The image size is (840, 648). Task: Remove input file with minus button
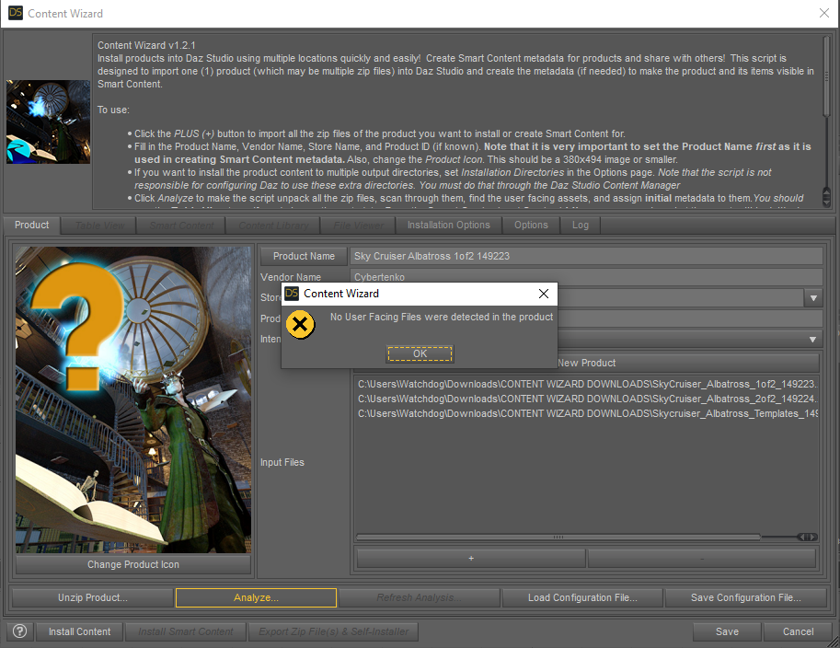coord(702,559)
